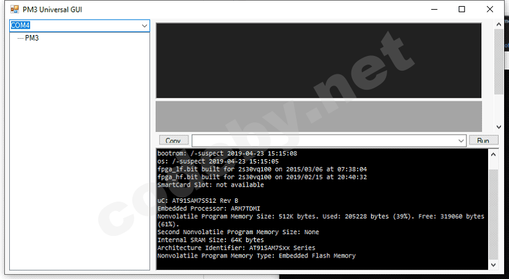Screen dimensions: 509x279
Task: Click the console output scrollbar thumb
Action: (x=493, y=214)
